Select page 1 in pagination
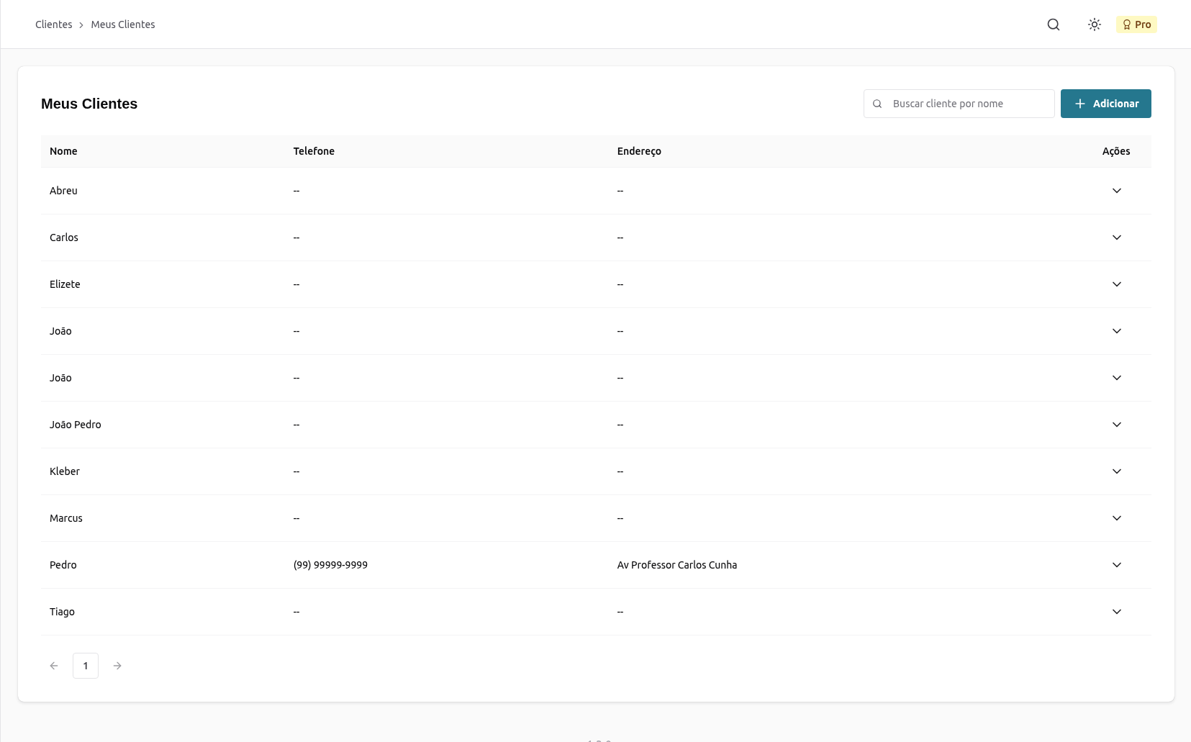 tap(86, 666)
